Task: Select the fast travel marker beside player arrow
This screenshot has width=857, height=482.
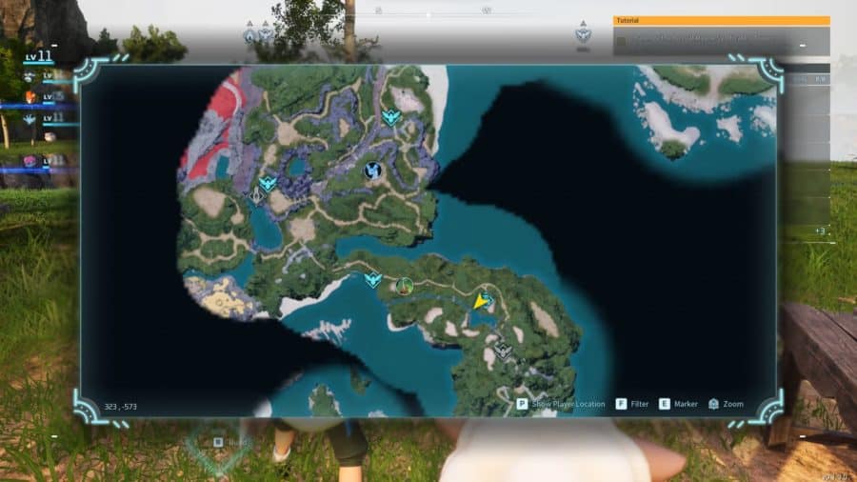Action: (488, 300)
